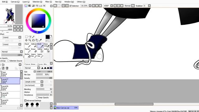The height and width of the screenshot is (112, 199).
Task: Select the Hand pan tool
Action: tap(37, 40)
